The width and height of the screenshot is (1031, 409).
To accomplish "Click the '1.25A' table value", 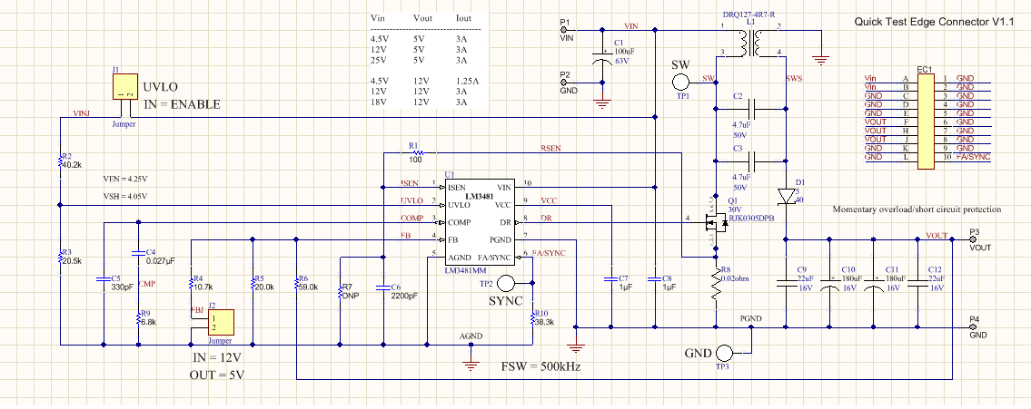I will [x=466, y=81].
